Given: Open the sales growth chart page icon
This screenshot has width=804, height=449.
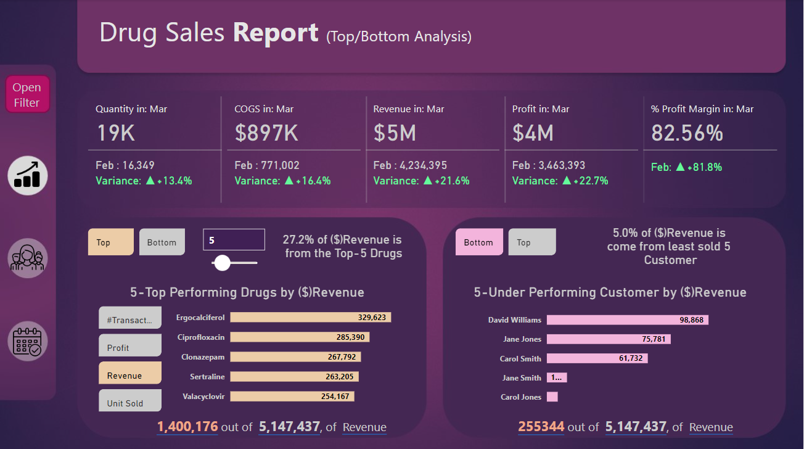Looking at the screenshot, I should tap(27, 175).
